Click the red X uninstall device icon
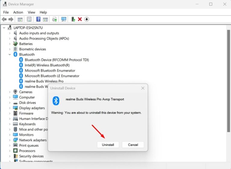The height and width of the screenshot is (169, 231). click(80, 19)
